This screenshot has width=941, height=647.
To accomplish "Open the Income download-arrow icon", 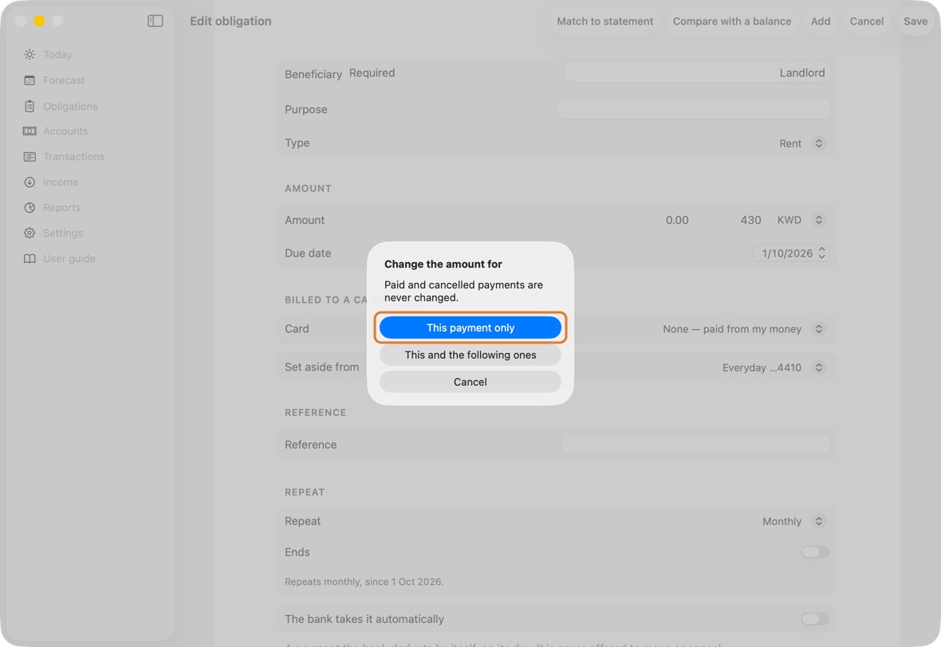I will tap(30, 182).
